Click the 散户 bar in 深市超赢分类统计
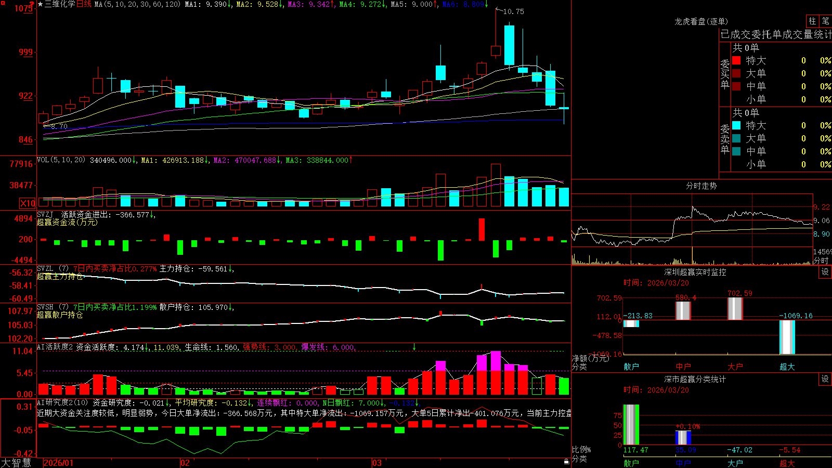832x468 pixels. 631,425
